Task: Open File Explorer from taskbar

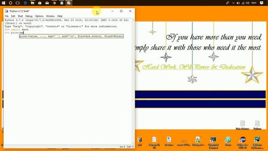Action: (33, 3)
